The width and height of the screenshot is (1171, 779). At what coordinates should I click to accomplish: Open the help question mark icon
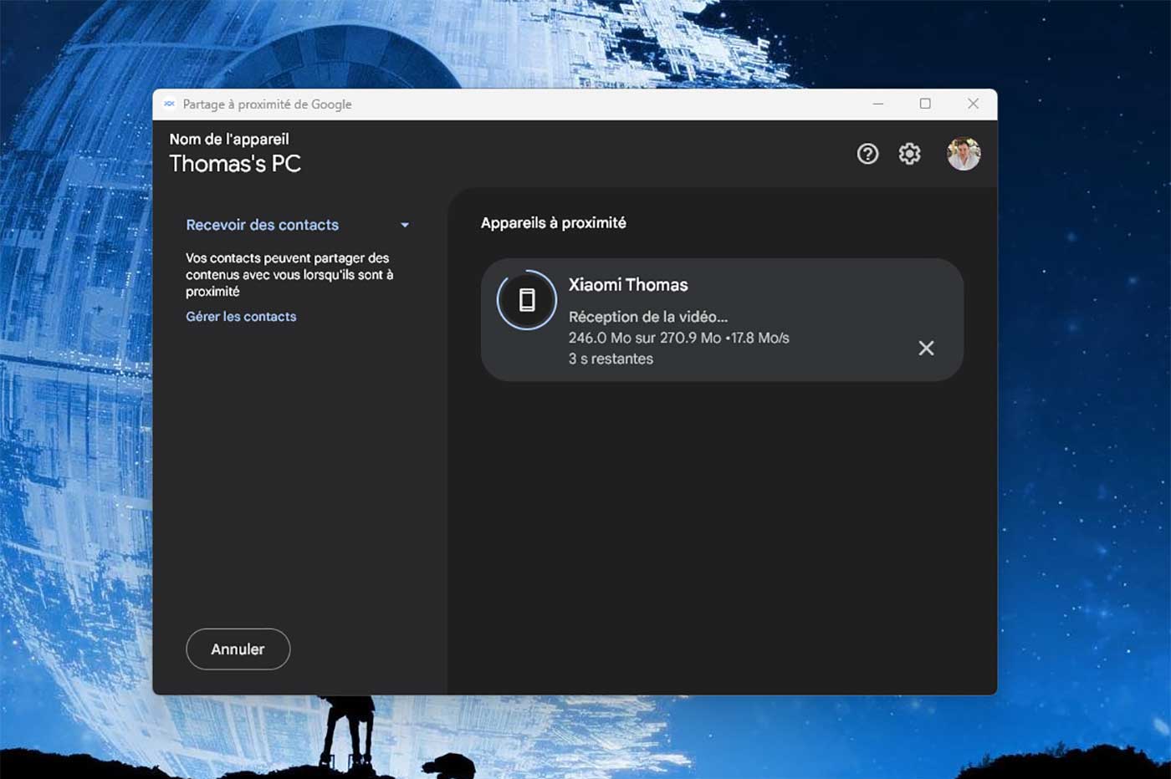pos(867,154)
